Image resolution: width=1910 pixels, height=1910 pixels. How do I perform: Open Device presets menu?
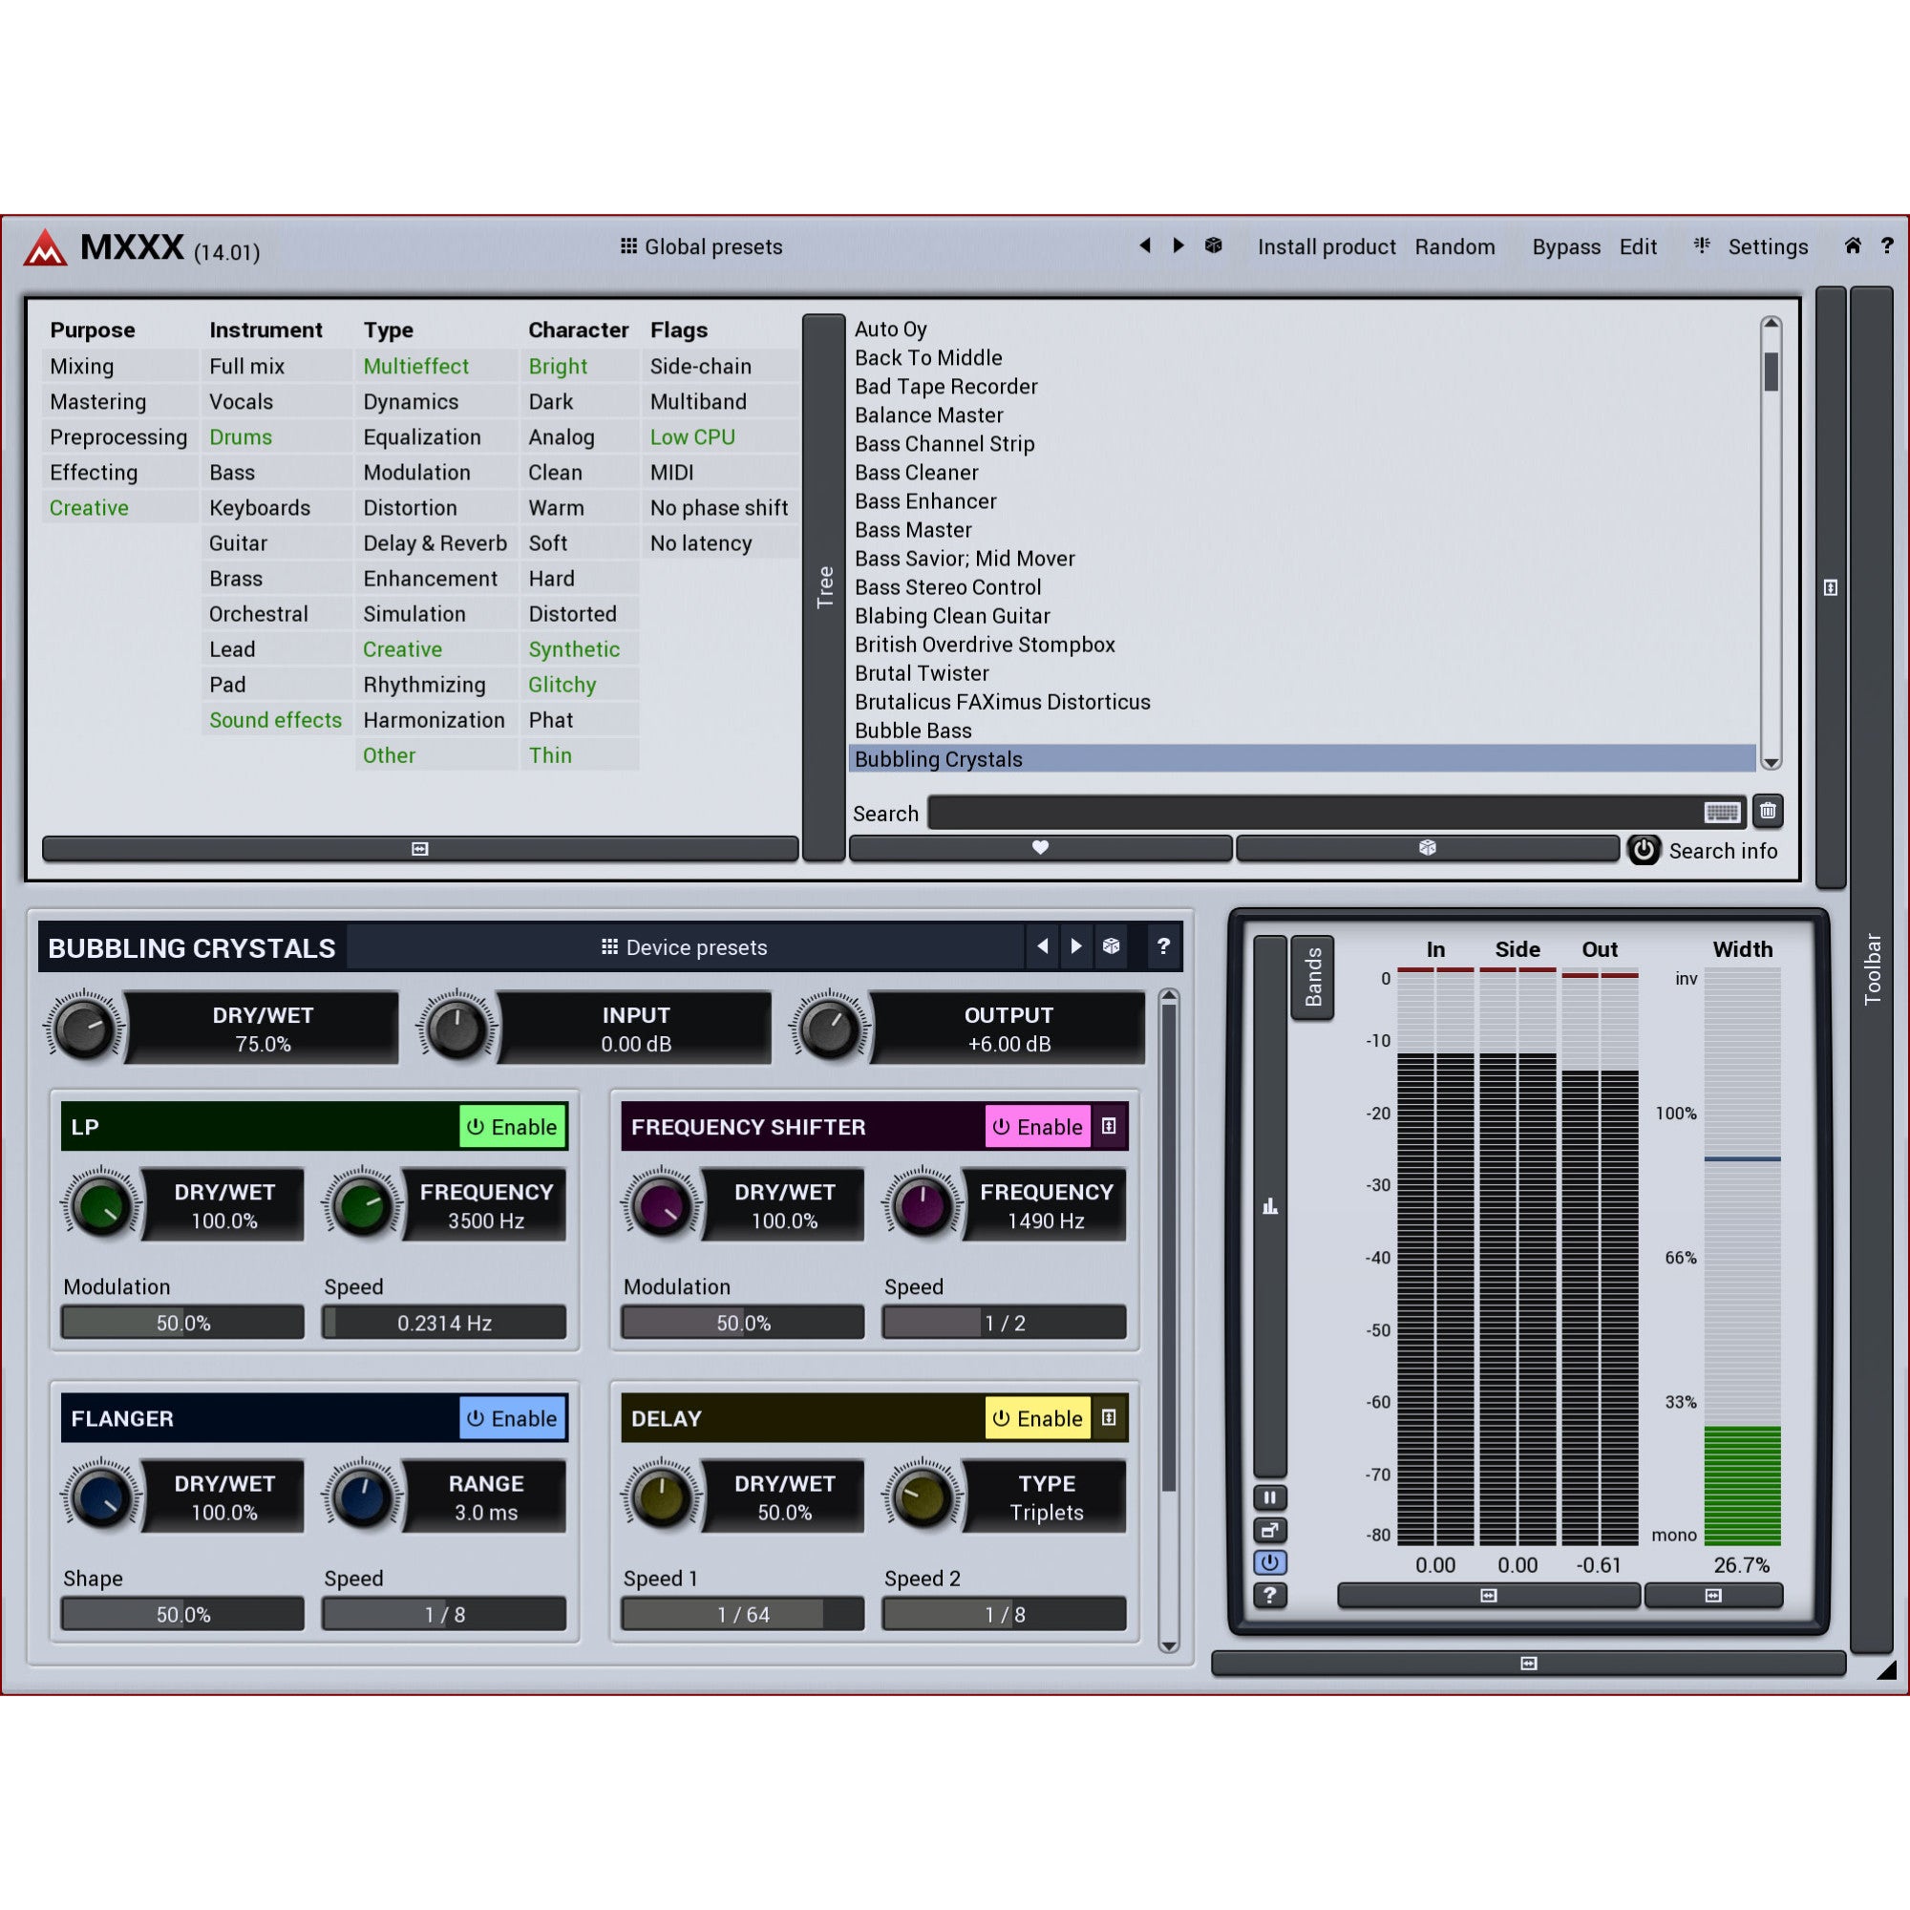pos(684,947)
